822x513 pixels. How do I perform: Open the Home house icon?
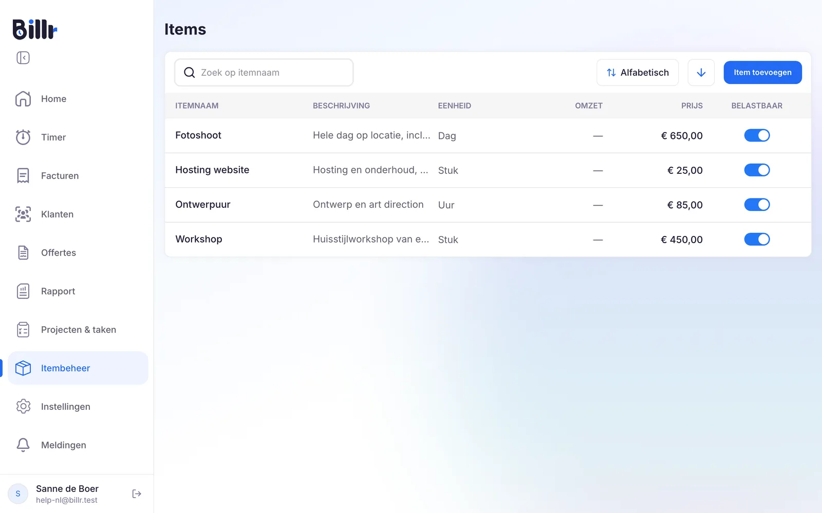pos(23,98)
